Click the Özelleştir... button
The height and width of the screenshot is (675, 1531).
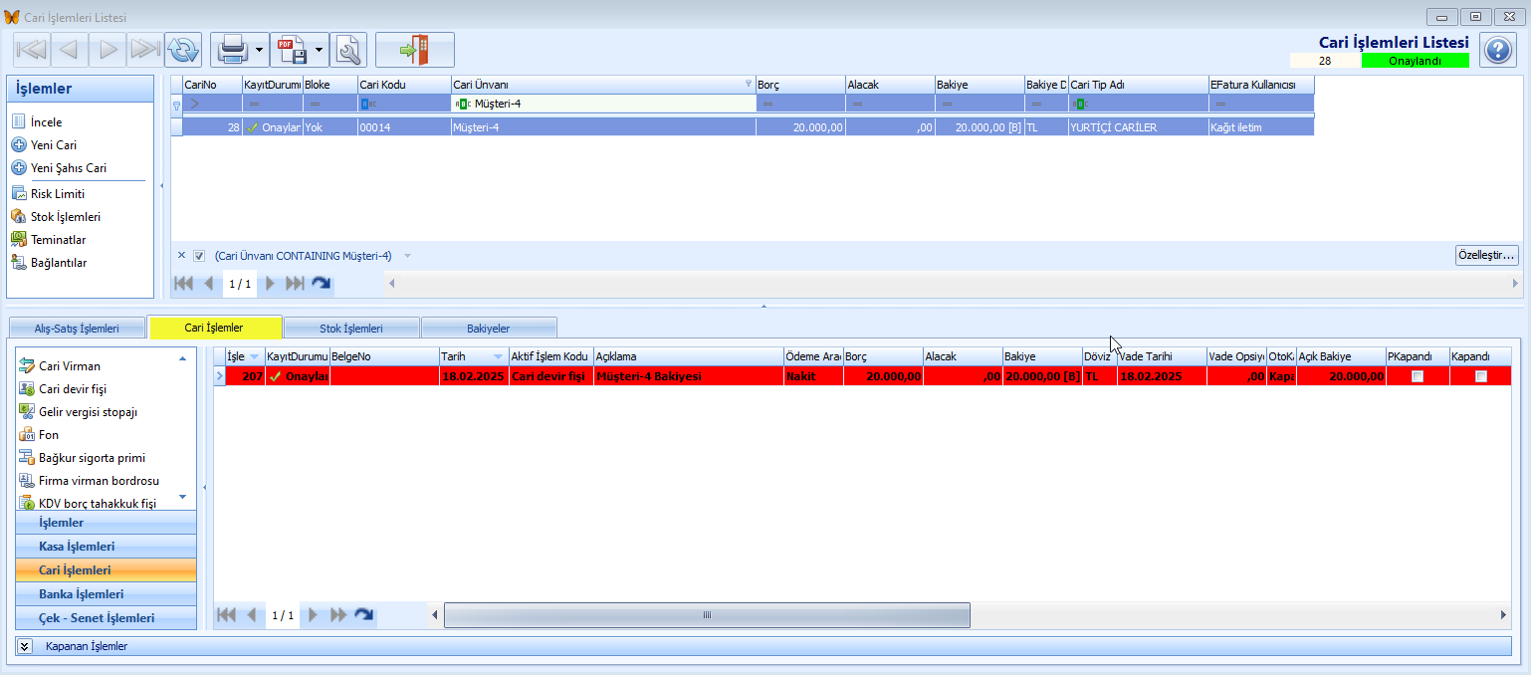click(x=1486, y=255)
